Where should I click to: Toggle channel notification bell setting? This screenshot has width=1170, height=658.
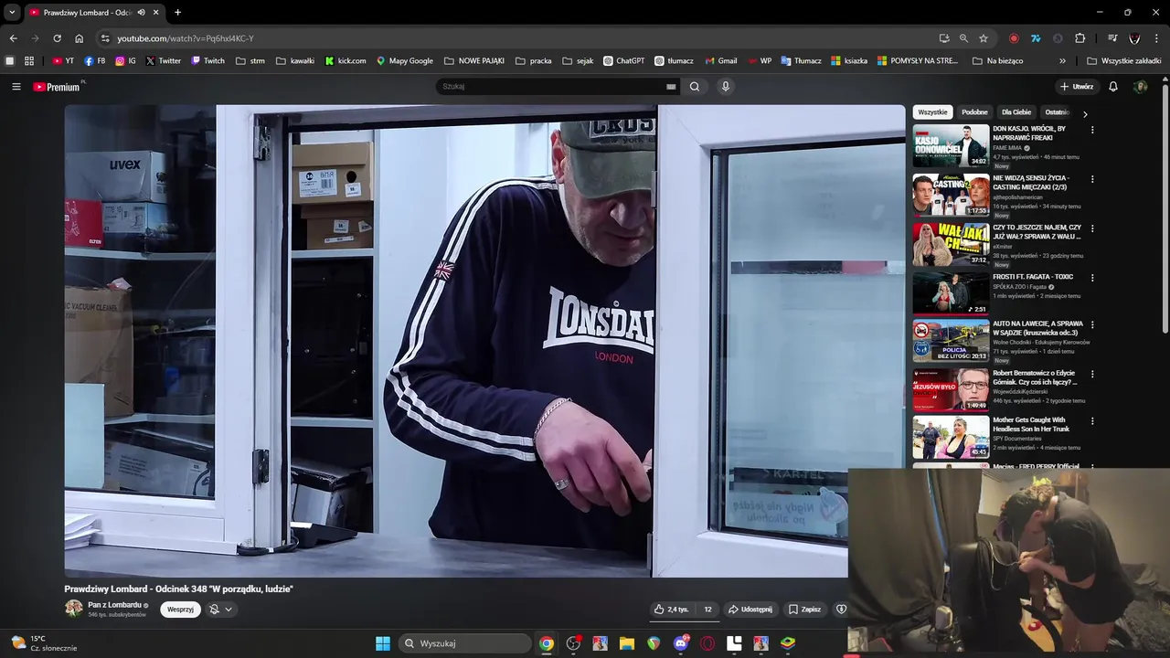214,610
